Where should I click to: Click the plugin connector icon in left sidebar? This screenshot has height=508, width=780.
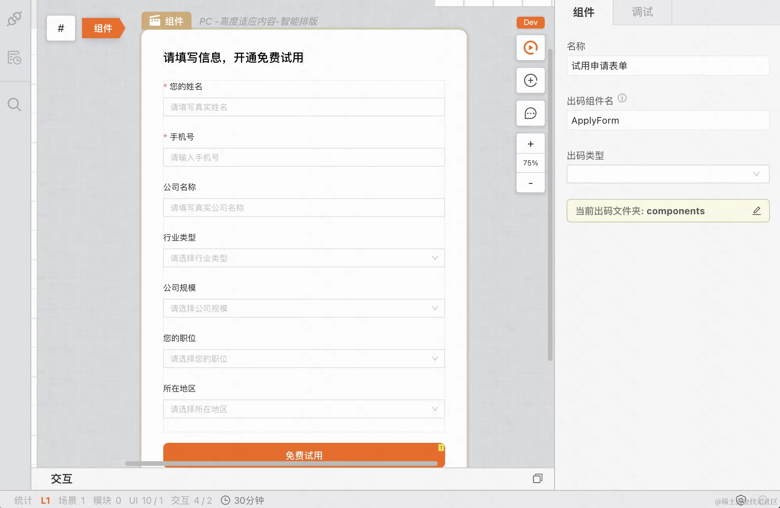click(14, 18)
